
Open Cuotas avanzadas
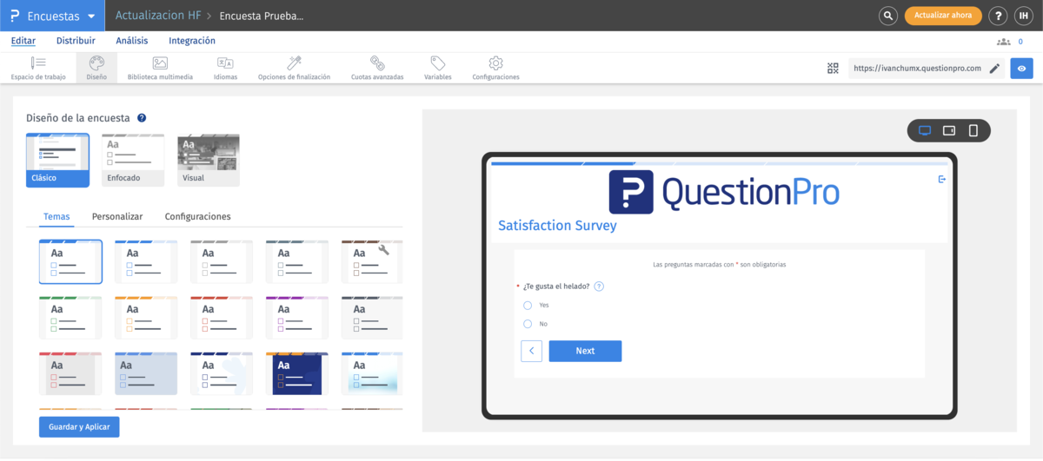tap(377, 68)
